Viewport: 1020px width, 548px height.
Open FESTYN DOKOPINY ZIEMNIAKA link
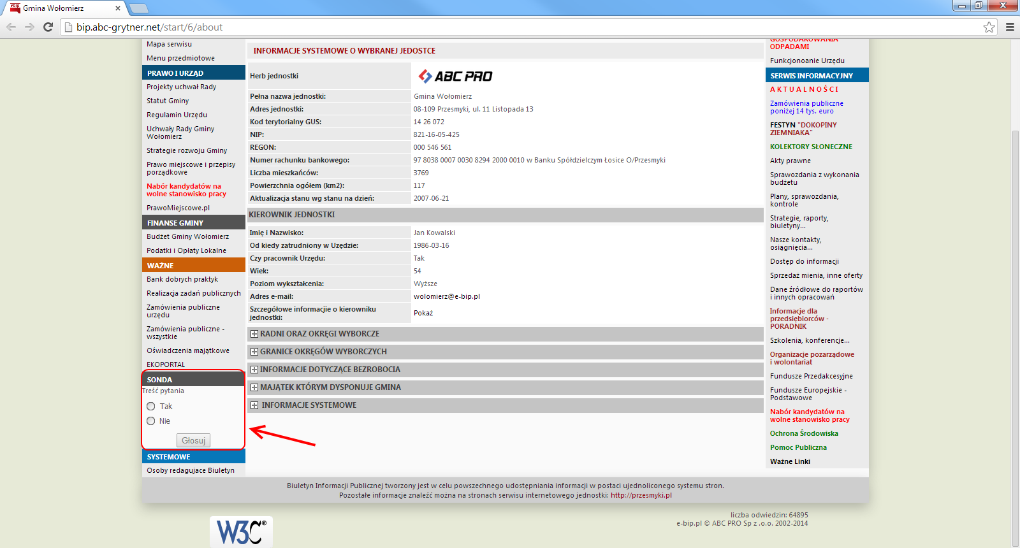click(x=803, y=129)
